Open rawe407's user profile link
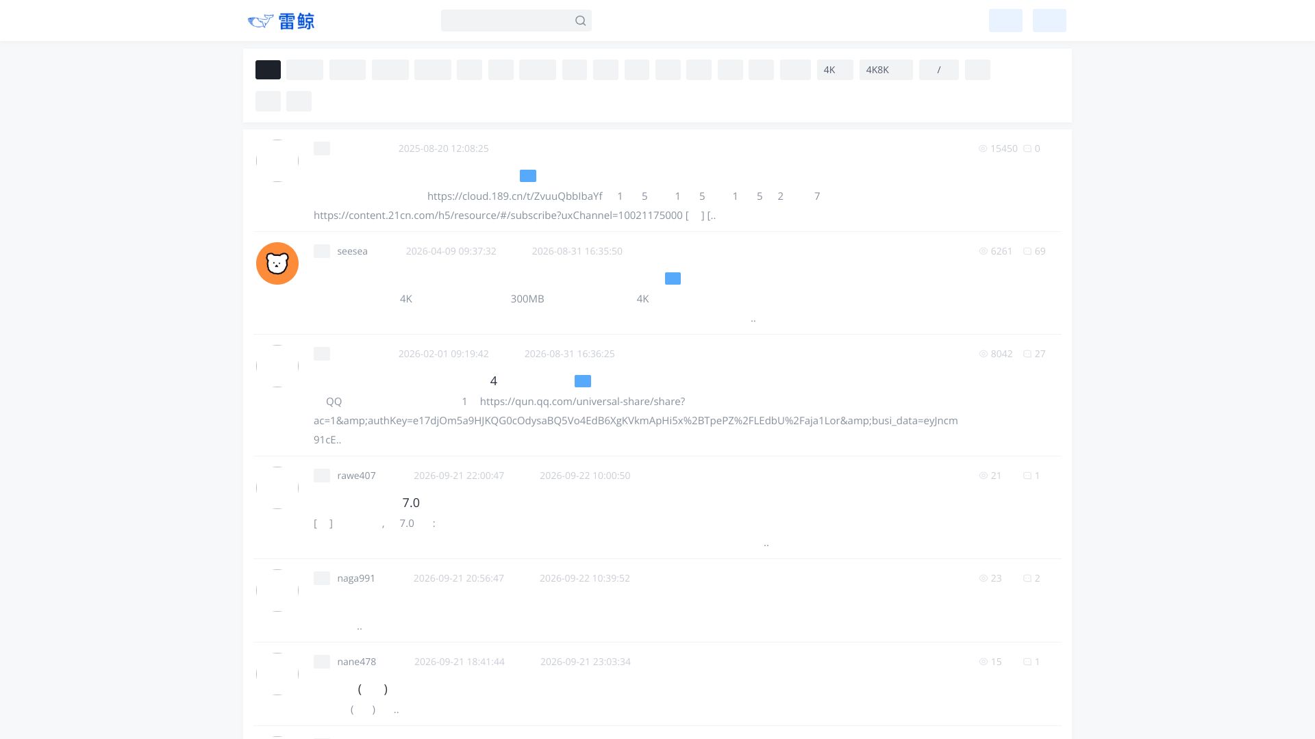The height and width of the screenshot is (739, 1315). 356,476
